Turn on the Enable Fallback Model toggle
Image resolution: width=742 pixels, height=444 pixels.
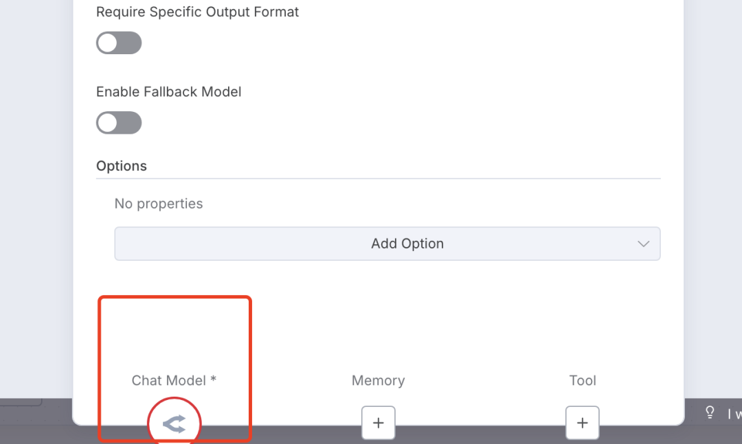click(x=119, y=124)
